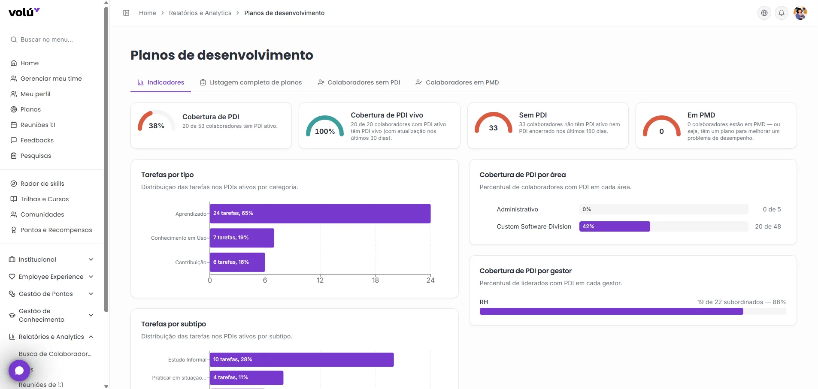Open the language globe icon

764,13
